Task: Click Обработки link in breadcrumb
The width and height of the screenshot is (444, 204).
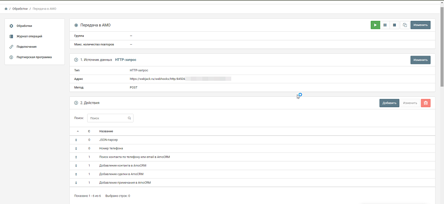Action: 20,9
